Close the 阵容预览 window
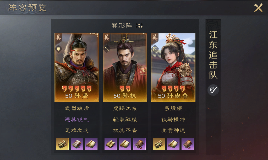The height and width of the screenshot is (160, 268). pos(258,8)
